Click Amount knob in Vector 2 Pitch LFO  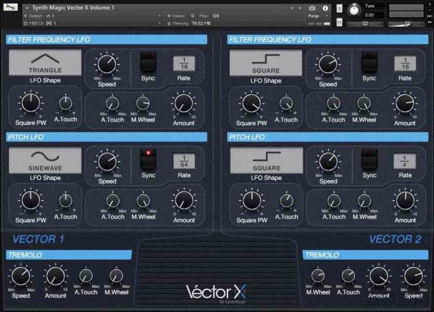click(405, 201)
